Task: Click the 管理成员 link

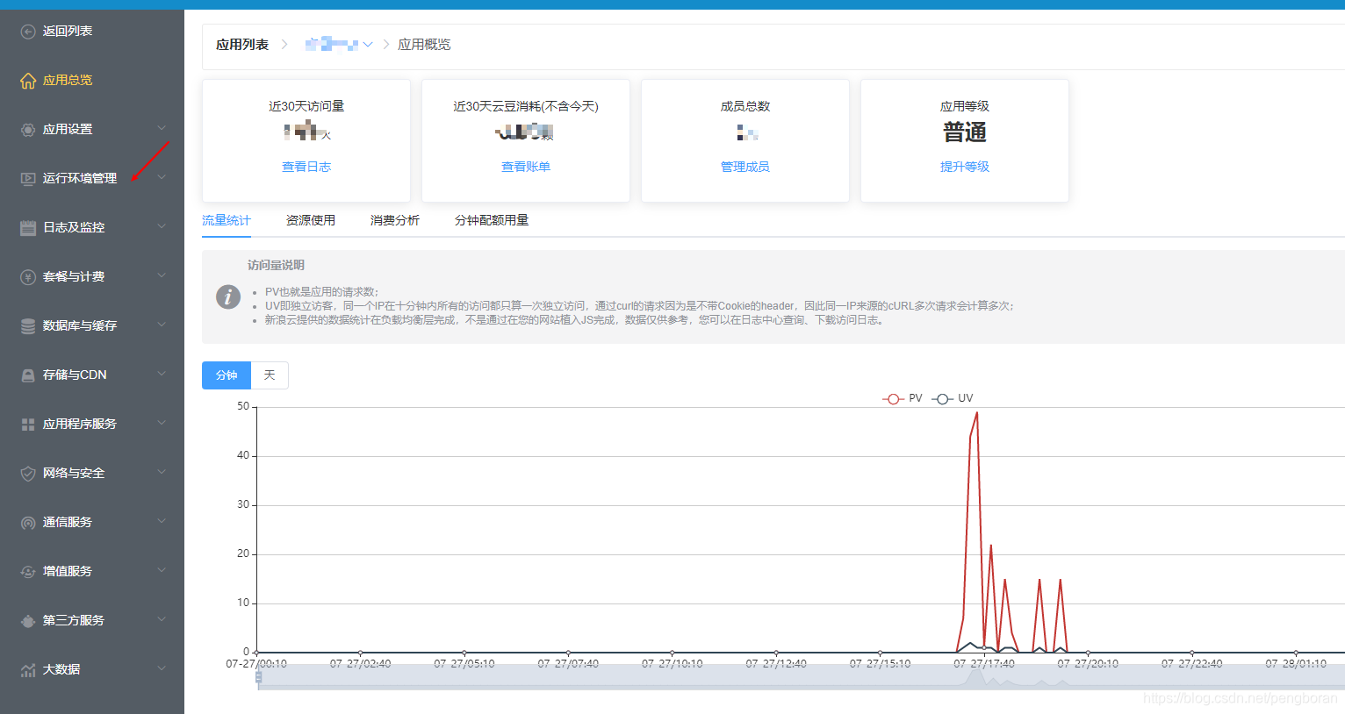Action: (x=745, y=167)
